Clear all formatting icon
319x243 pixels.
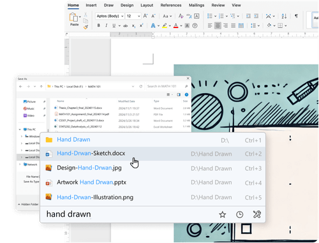pos(181,16)
